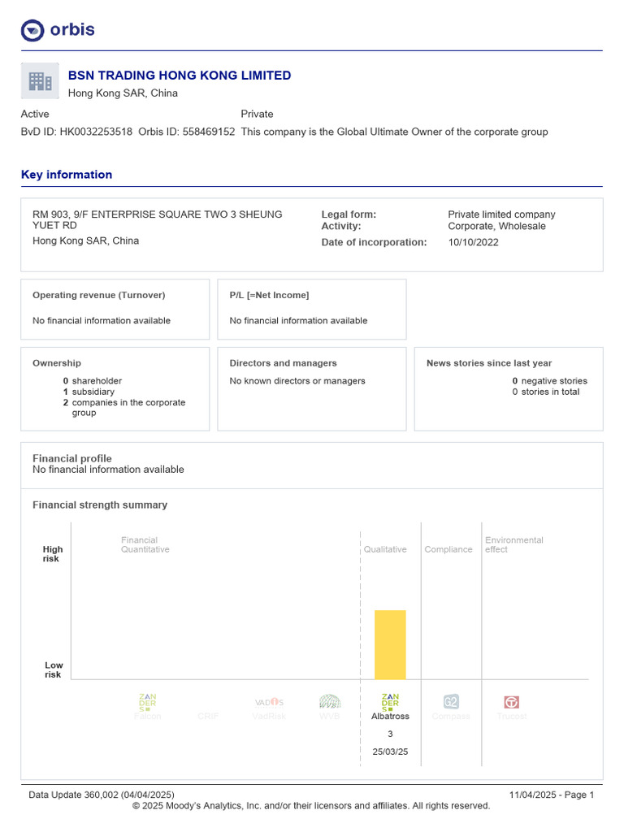Click the G2 Compass icon
The image size is (624, 832).
(450, 702)
